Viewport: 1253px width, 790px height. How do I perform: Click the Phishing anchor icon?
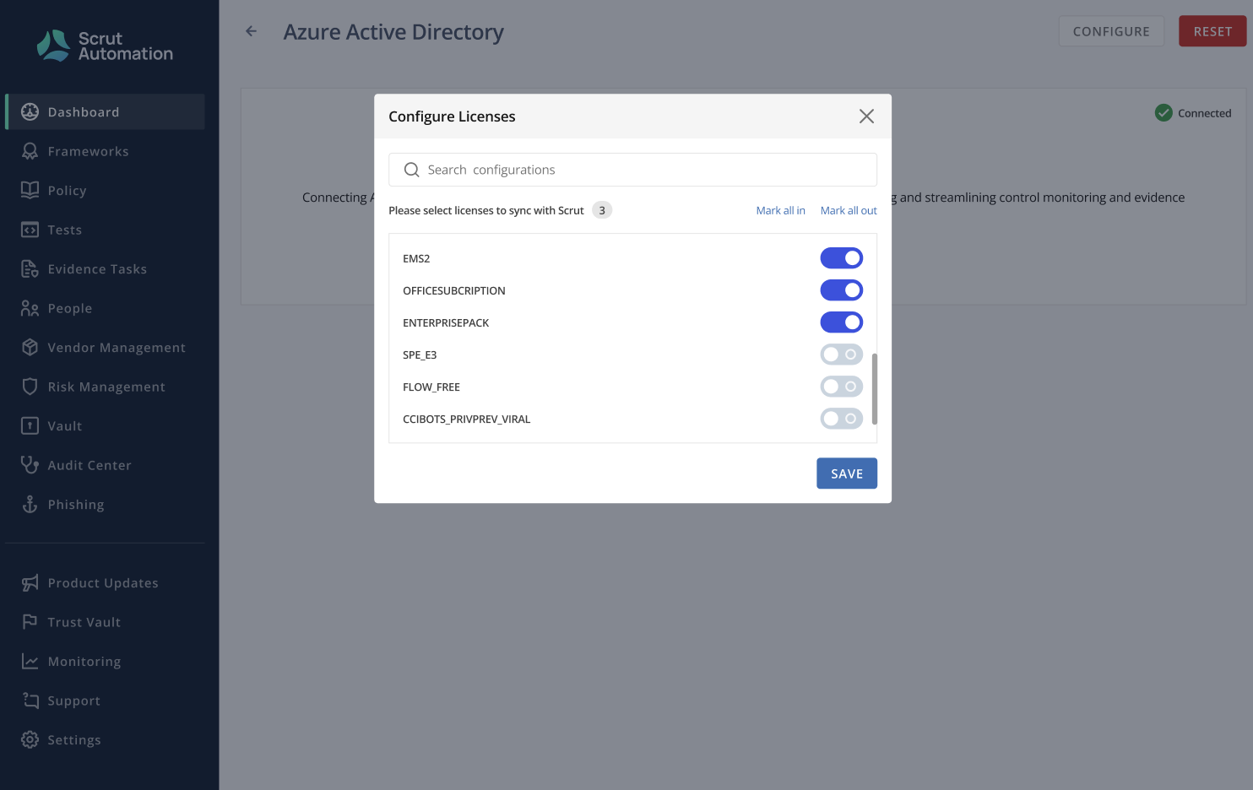pyautogui.click(x=30, y=505)
